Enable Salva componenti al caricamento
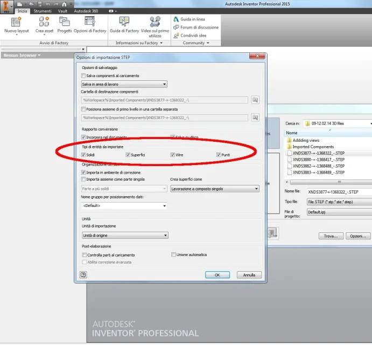 (x=83, y=76)
